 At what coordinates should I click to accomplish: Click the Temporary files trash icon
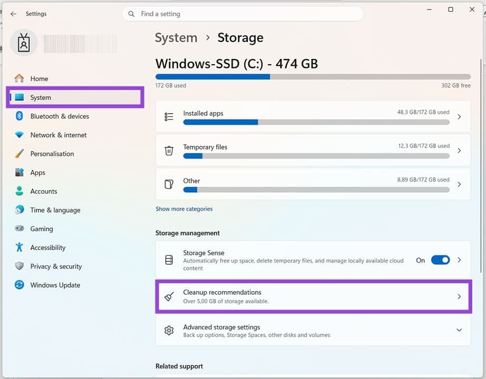click(x=169, y=151)
